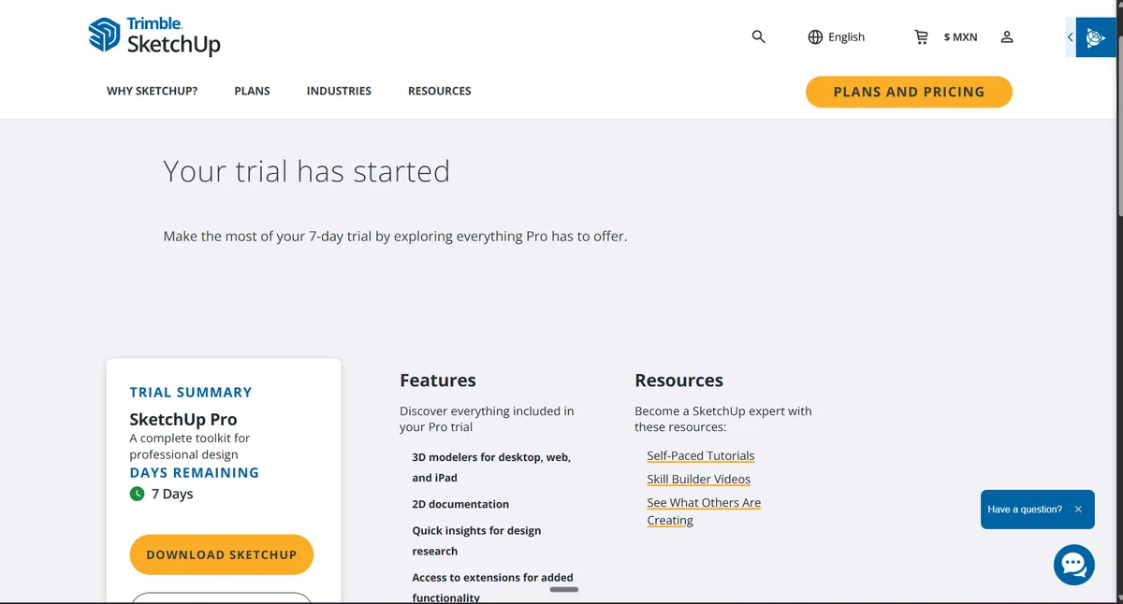
Task: Click 'Become a SketchUp expert' description text
Action: click(723, 419)
